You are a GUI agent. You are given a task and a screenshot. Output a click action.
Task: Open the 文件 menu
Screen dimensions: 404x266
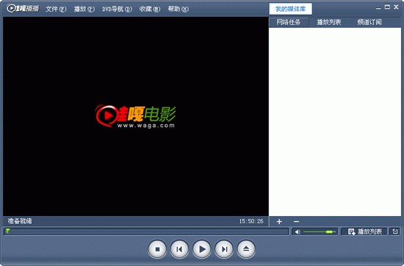pyautogui.click(x=56, y=9)
